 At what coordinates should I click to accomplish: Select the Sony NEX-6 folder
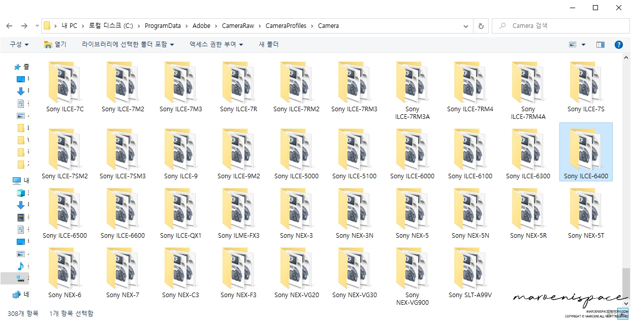[65, 272]
